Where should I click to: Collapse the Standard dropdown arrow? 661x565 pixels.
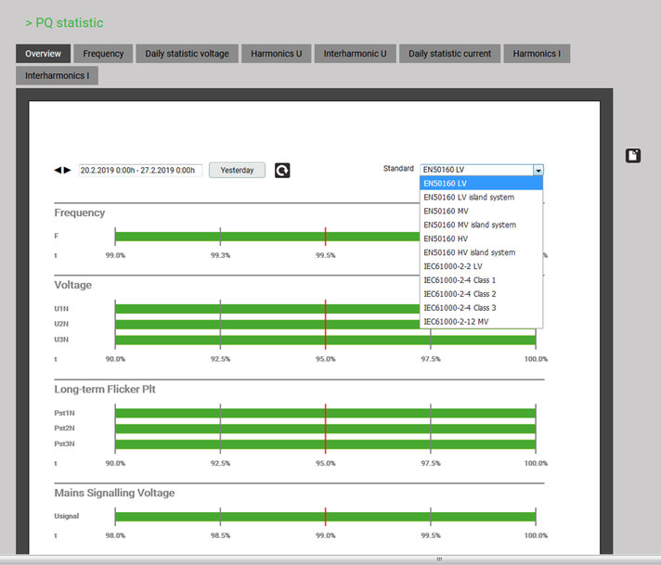tap(538, 170)
